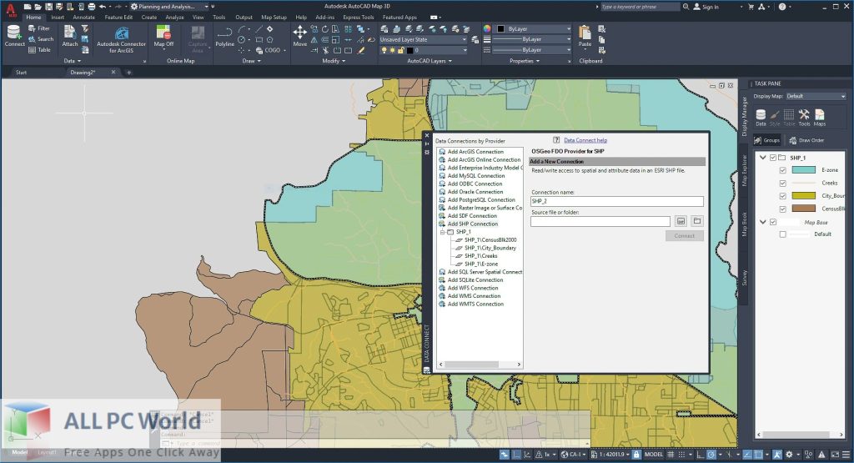854x463 pixels.
Task: Click the provider list horizontal scrollbar
Action: pyautogui.click(x=480, y=365)
